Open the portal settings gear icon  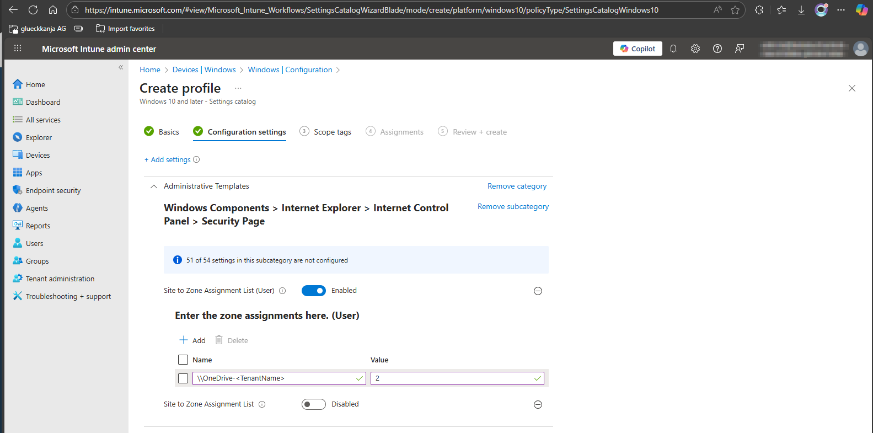click(695, 49)
